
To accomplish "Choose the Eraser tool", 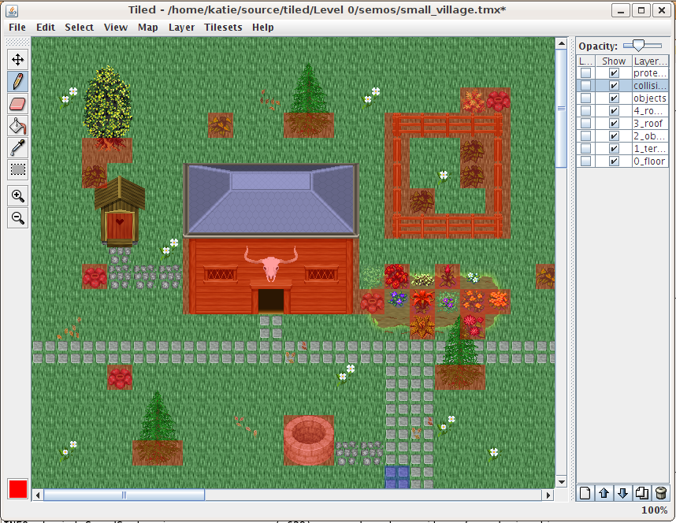I will click(17, 103).
